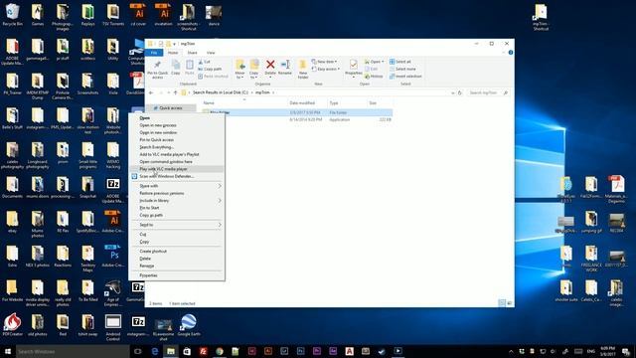Click the address bar refresh icon
This screenshot has height=358, width=636.
pyautogui.click(x=459, y=92)
